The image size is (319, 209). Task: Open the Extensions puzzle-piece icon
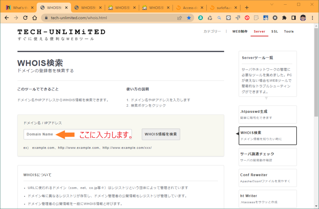pyautogui.click(x=284, y=18)
